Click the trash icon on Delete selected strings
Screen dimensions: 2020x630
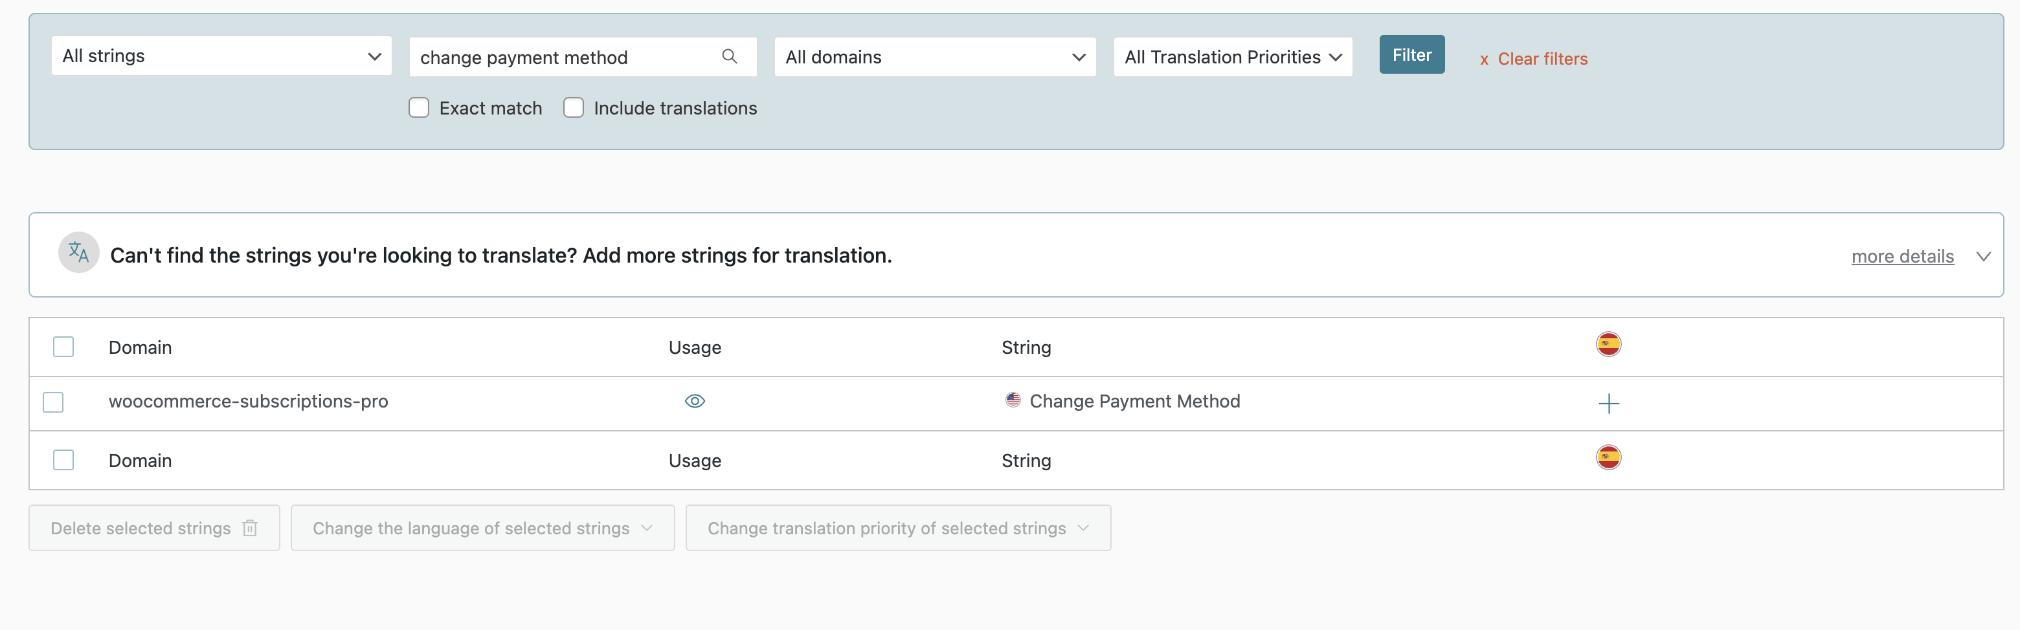coord(250,528)
